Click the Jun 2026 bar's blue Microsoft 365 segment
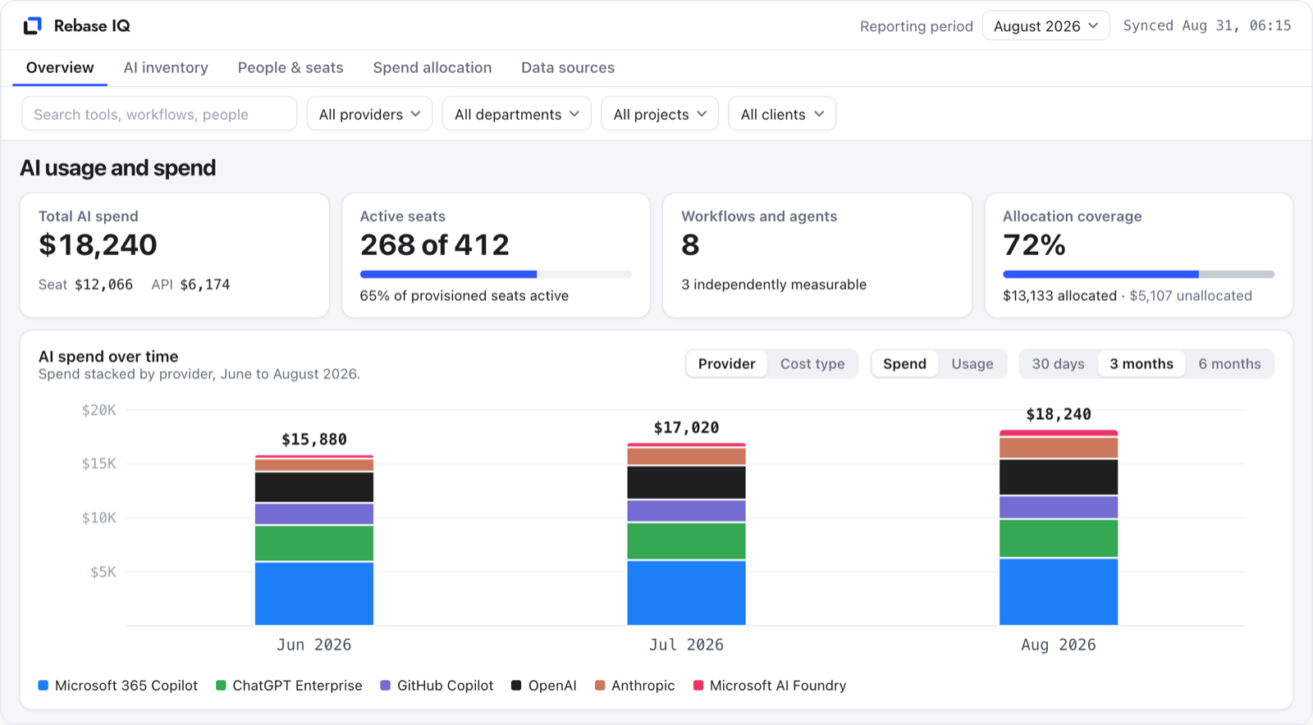 pyautogui.click(x=314, y=594)
